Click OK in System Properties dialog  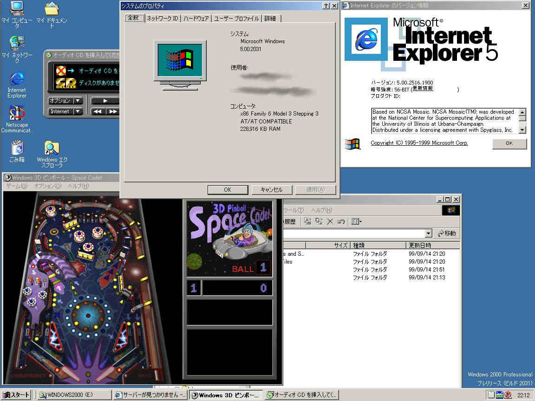228,189
